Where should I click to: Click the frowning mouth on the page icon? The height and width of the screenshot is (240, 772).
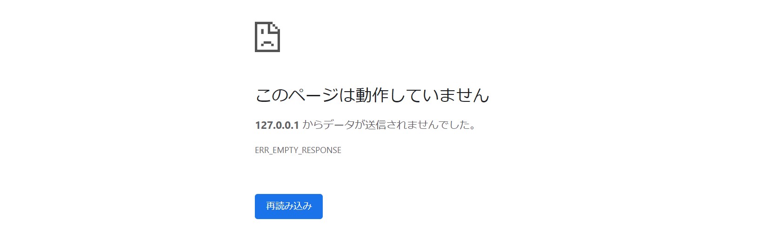(x=266, y=44)
